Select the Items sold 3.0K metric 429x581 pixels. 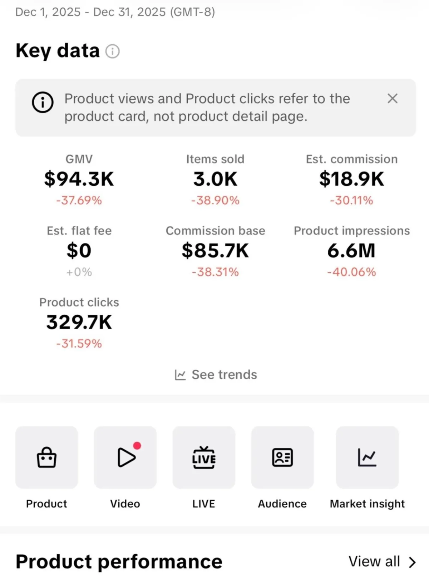[215, 180]
